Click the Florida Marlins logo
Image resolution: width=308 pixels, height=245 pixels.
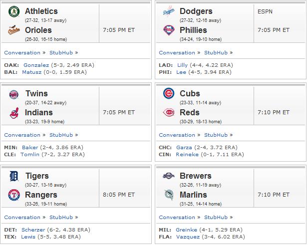[x=169, y=195]
